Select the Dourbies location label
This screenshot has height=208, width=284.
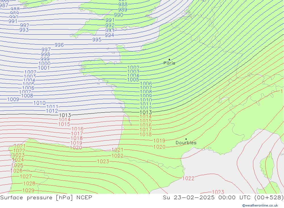[186, 143]
